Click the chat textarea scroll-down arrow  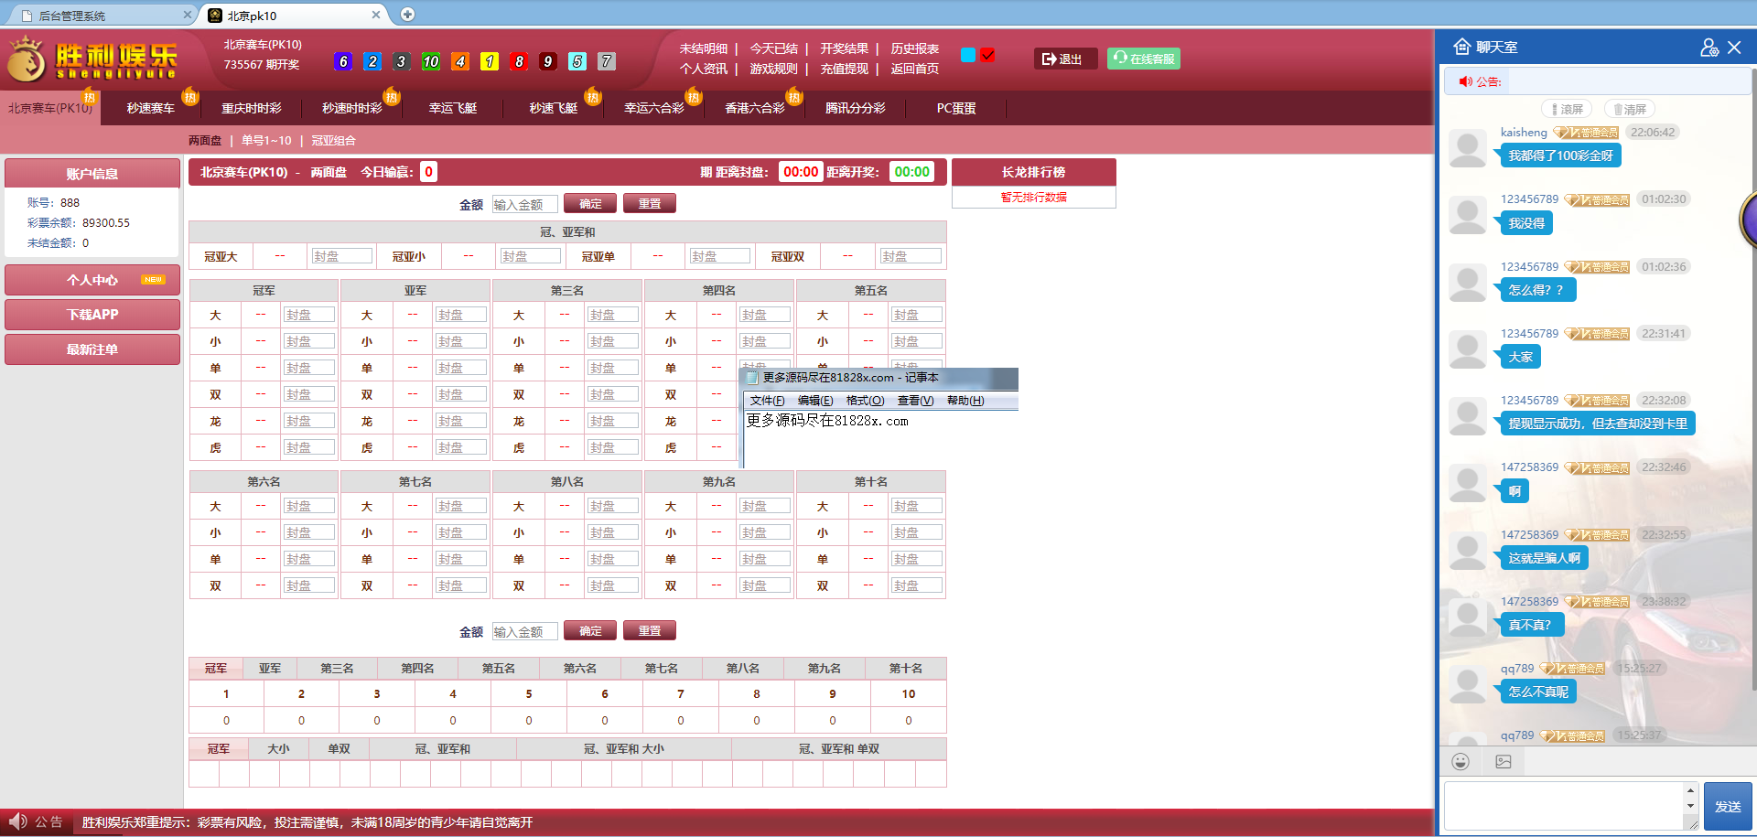1690,806
